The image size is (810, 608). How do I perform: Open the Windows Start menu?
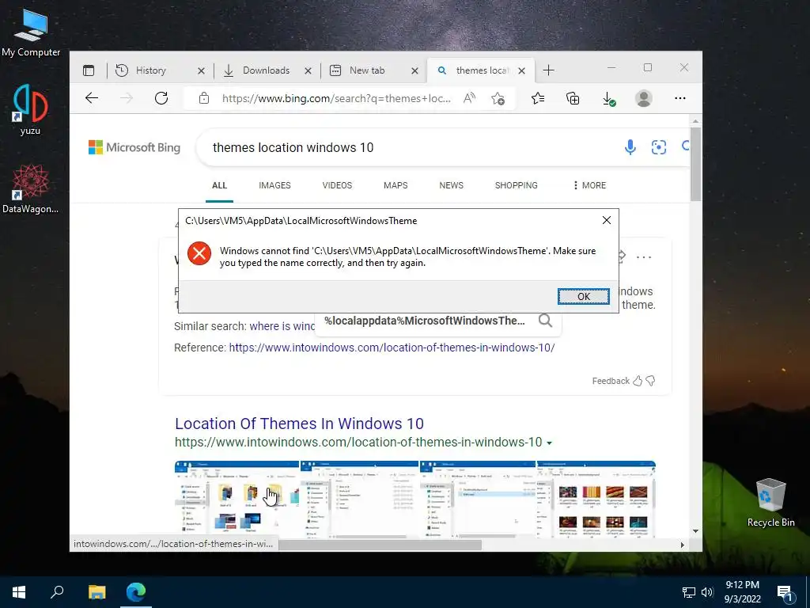point(19,592)
